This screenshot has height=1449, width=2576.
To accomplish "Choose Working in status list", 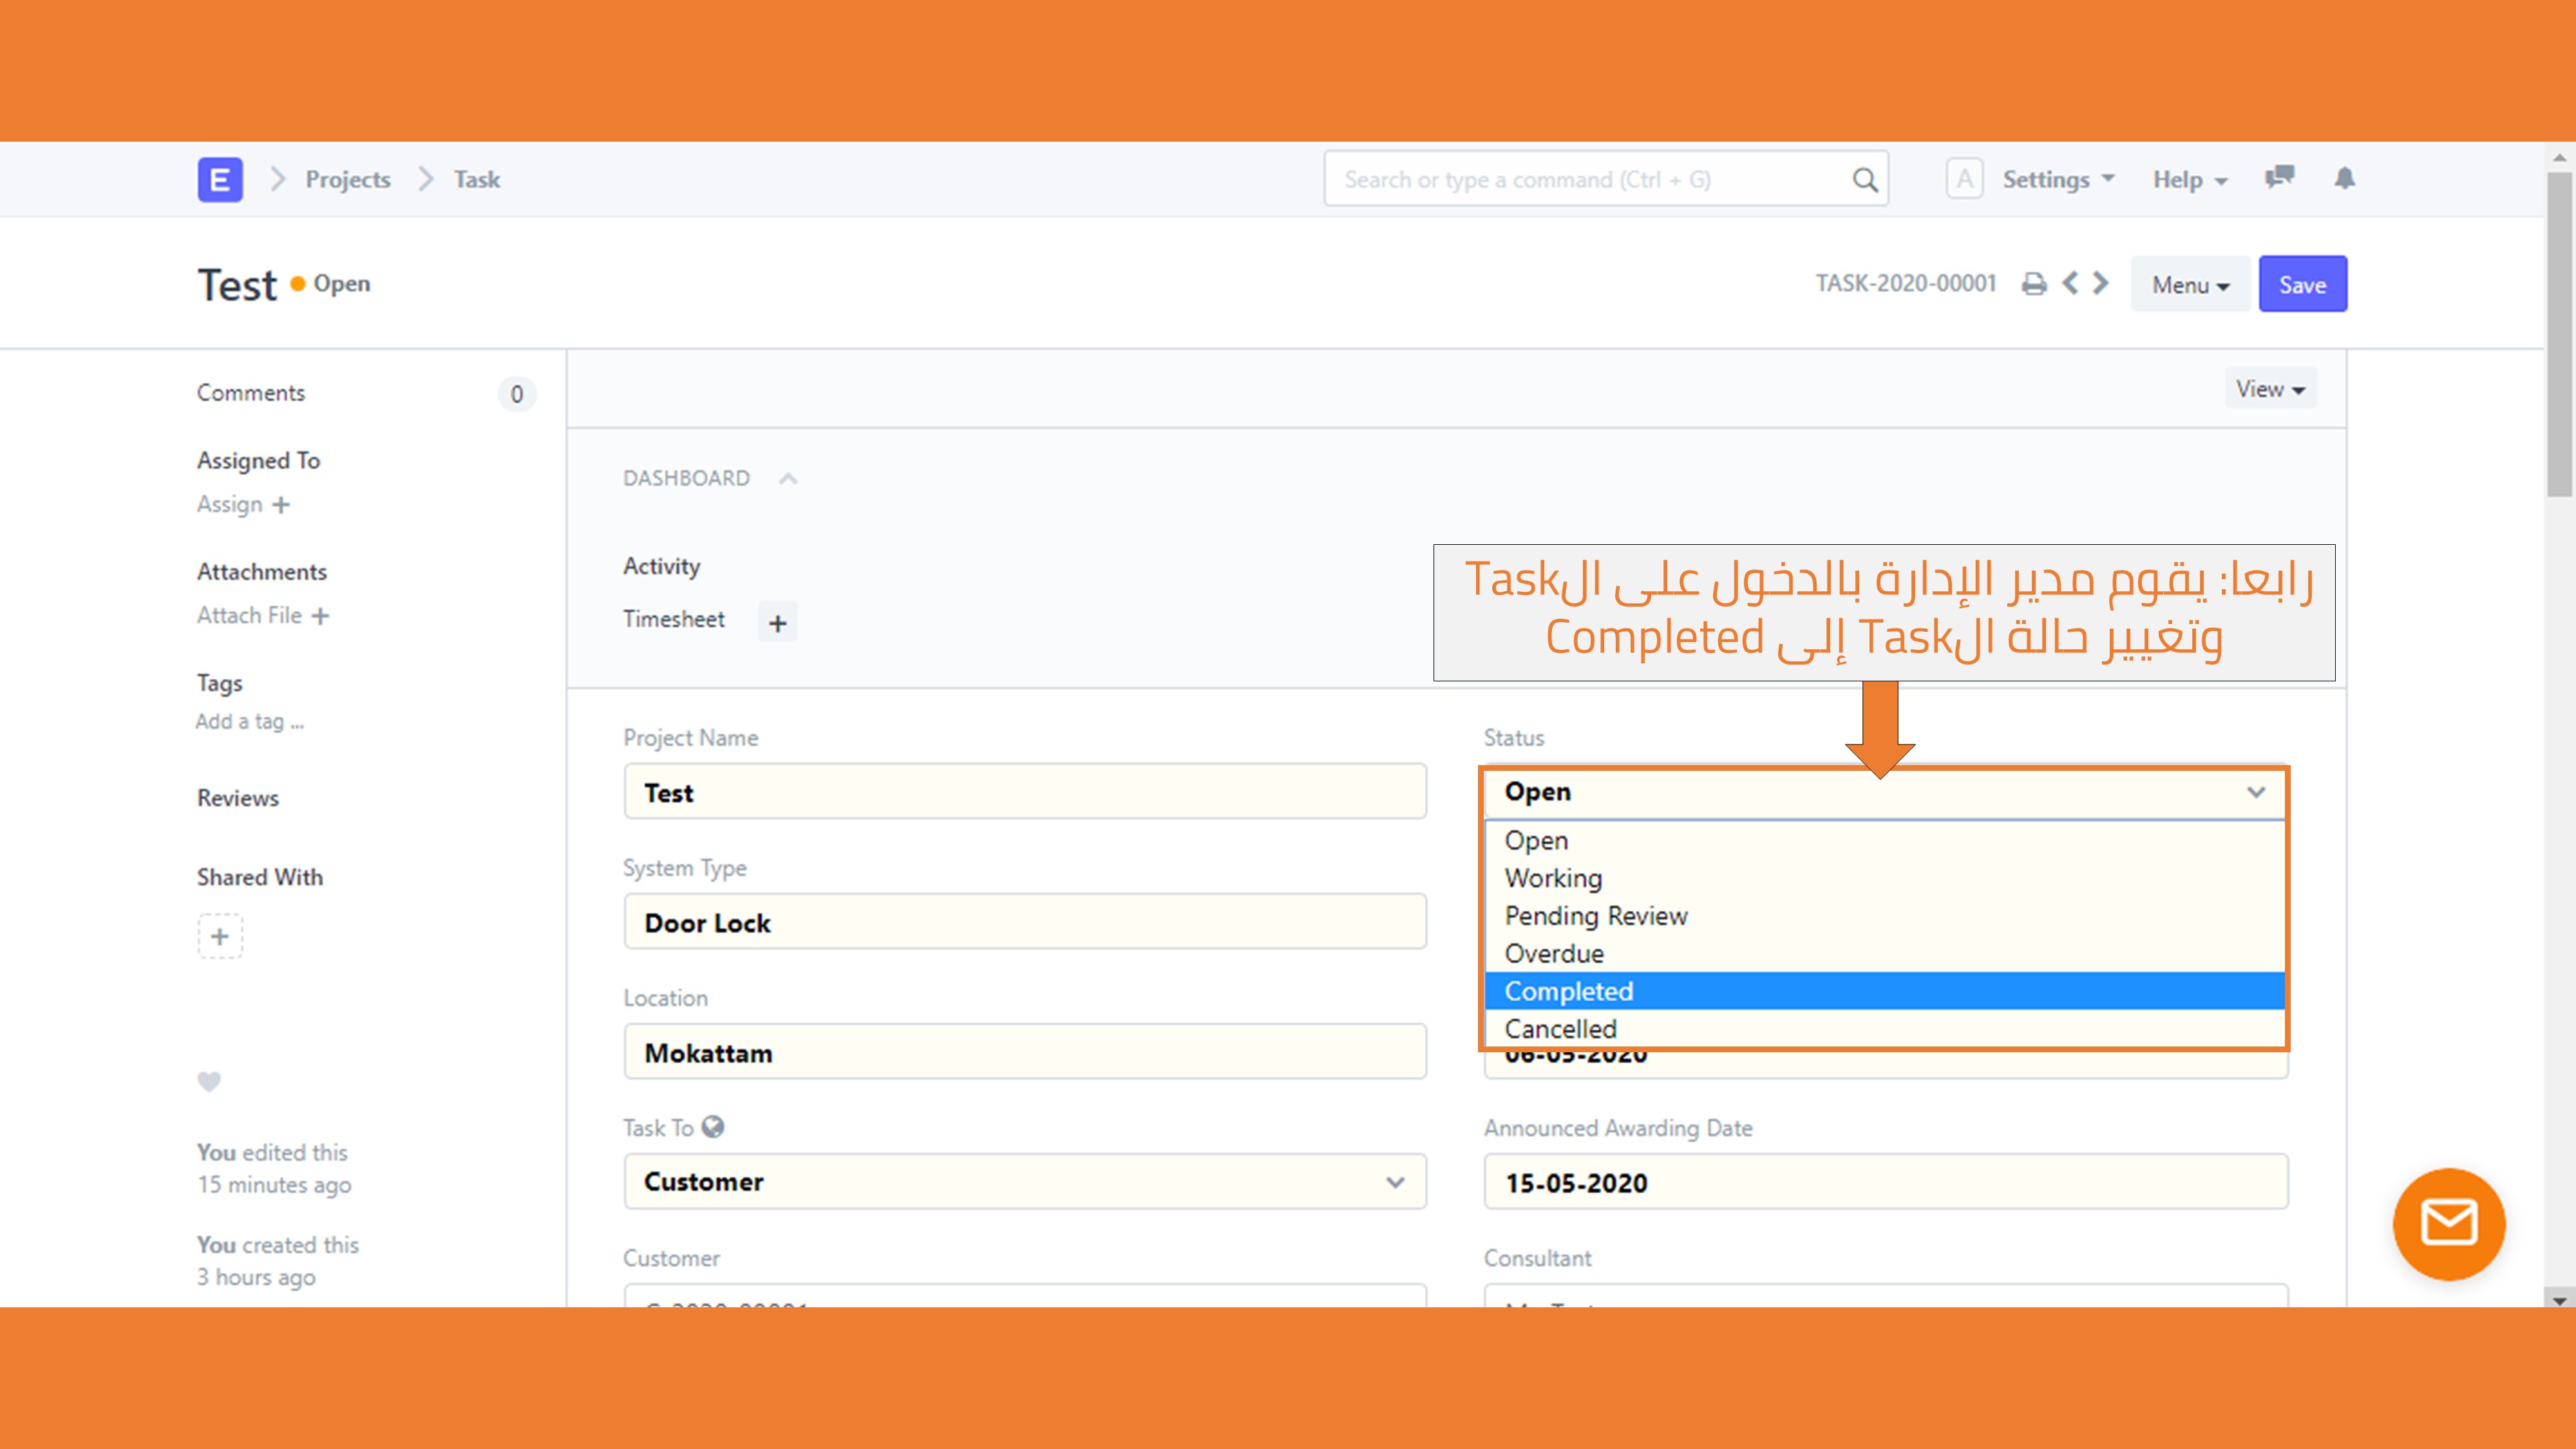I will (x=1886, y=878).
